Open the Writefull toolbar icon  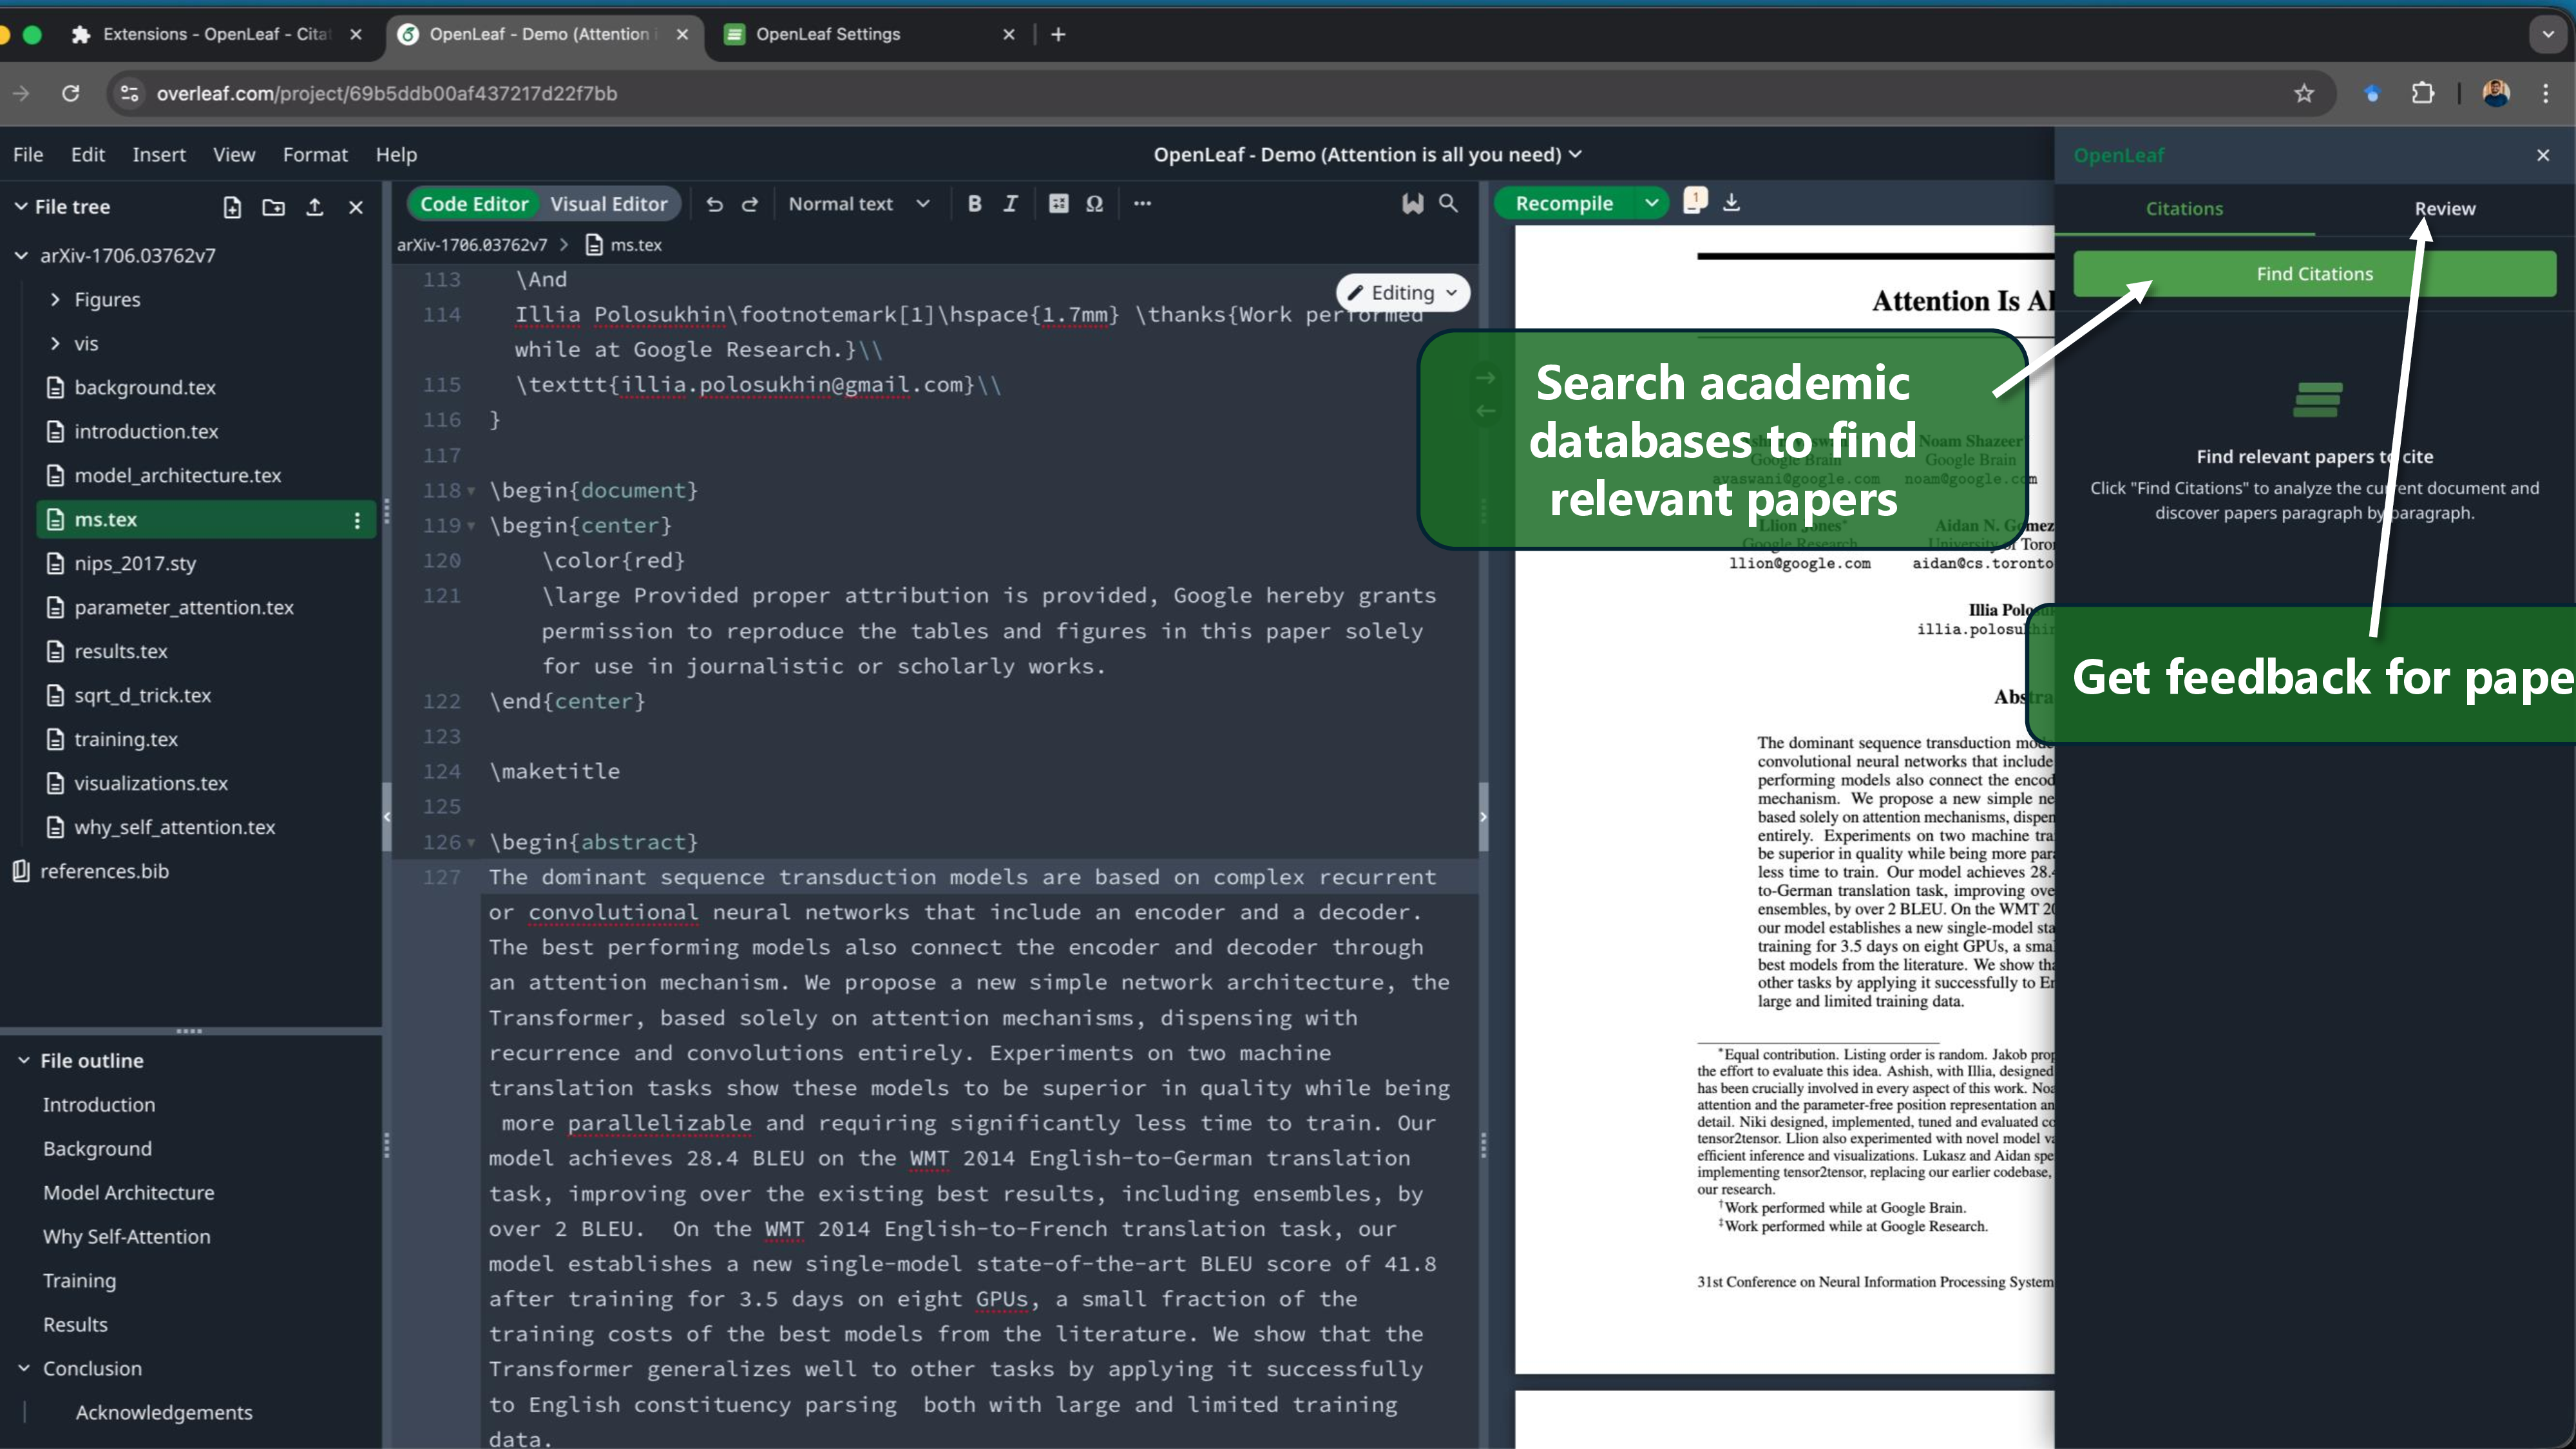tap(1412, 204)
